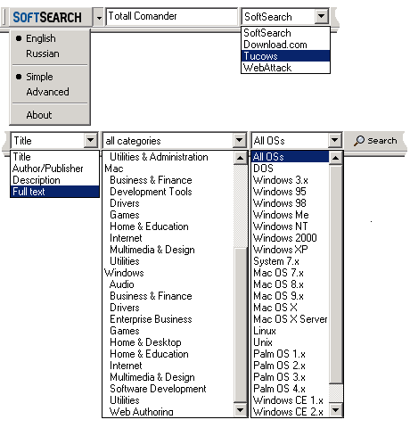This screenshot has width=410, height=428.
Task: Click the SoftSearch logo button
Action: (48, 17)
